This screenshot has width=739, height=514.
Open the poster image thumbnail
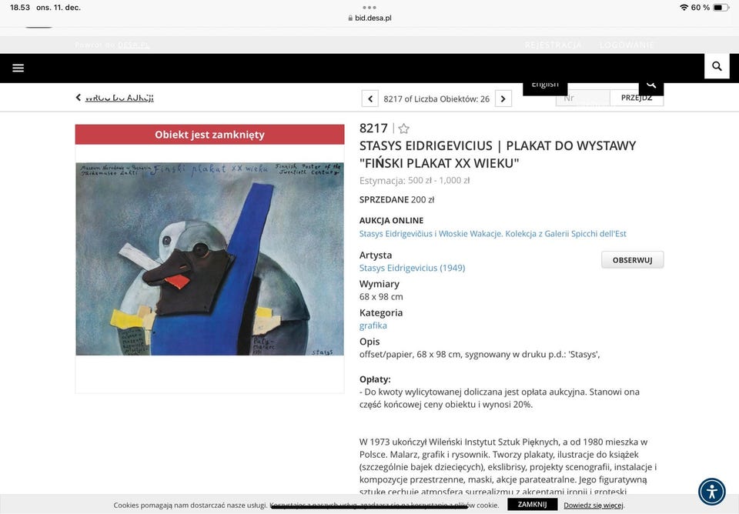coord(209,259)
